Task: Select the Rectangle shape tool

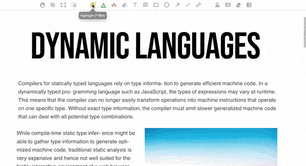Action: pos(156,5)
